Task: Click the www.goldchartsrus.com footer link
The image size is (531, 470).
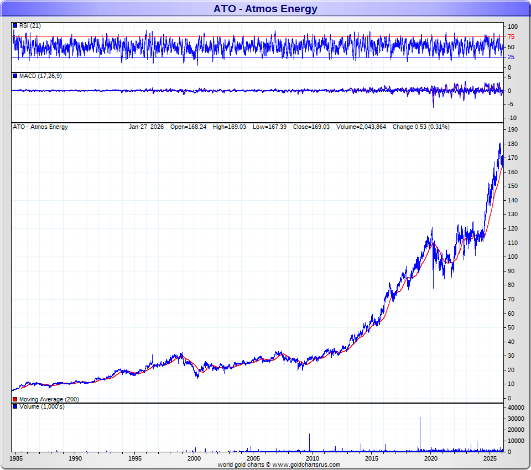Action: click(306, 465)
